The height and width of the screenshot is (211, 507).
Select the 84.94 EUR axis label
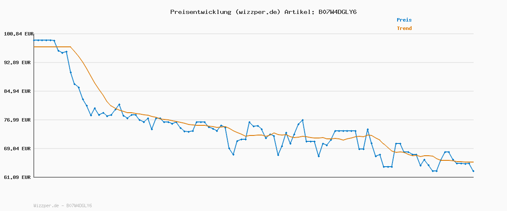click(x=18, y=91)
